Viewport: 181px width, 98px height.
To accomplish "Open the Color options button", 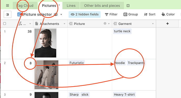I will (168, 14).
